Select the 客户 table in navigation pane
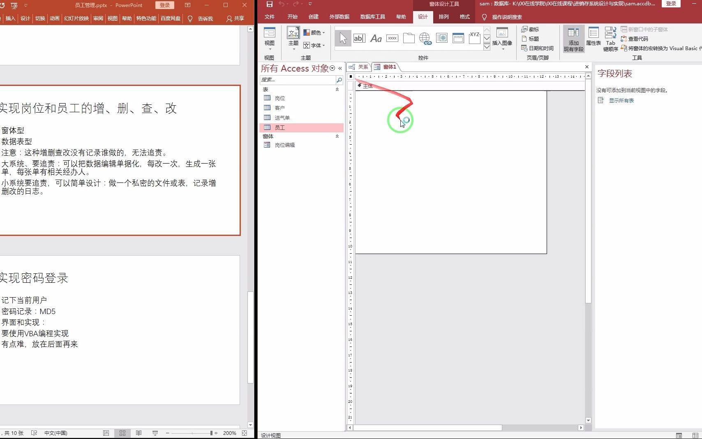The width and height of the screenshot is (702, 439). [x=302, y=108]
